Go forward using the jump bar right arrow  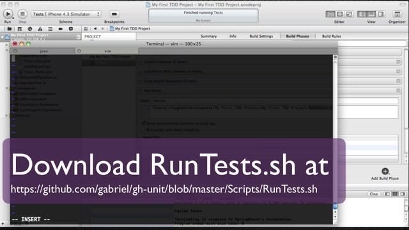click(103, 29)
